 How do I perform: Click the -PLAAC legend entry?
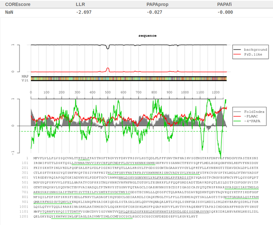coord(246,116)
